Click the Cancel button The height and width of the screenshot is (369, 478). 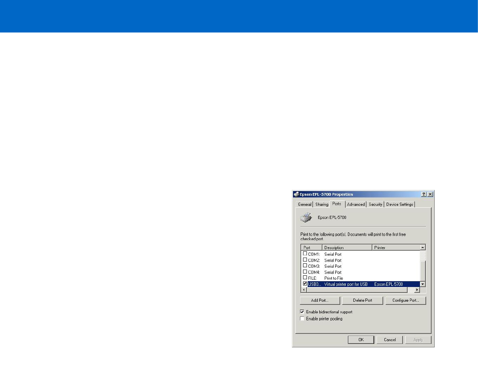coord(390,340)
